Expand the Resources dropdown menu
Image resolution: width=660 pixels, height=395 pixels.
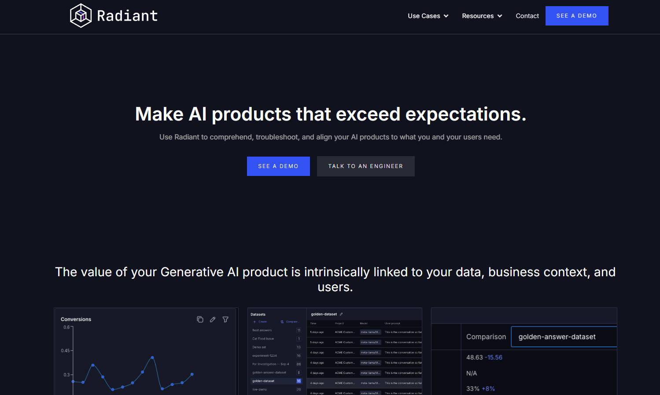coord(482,16)
